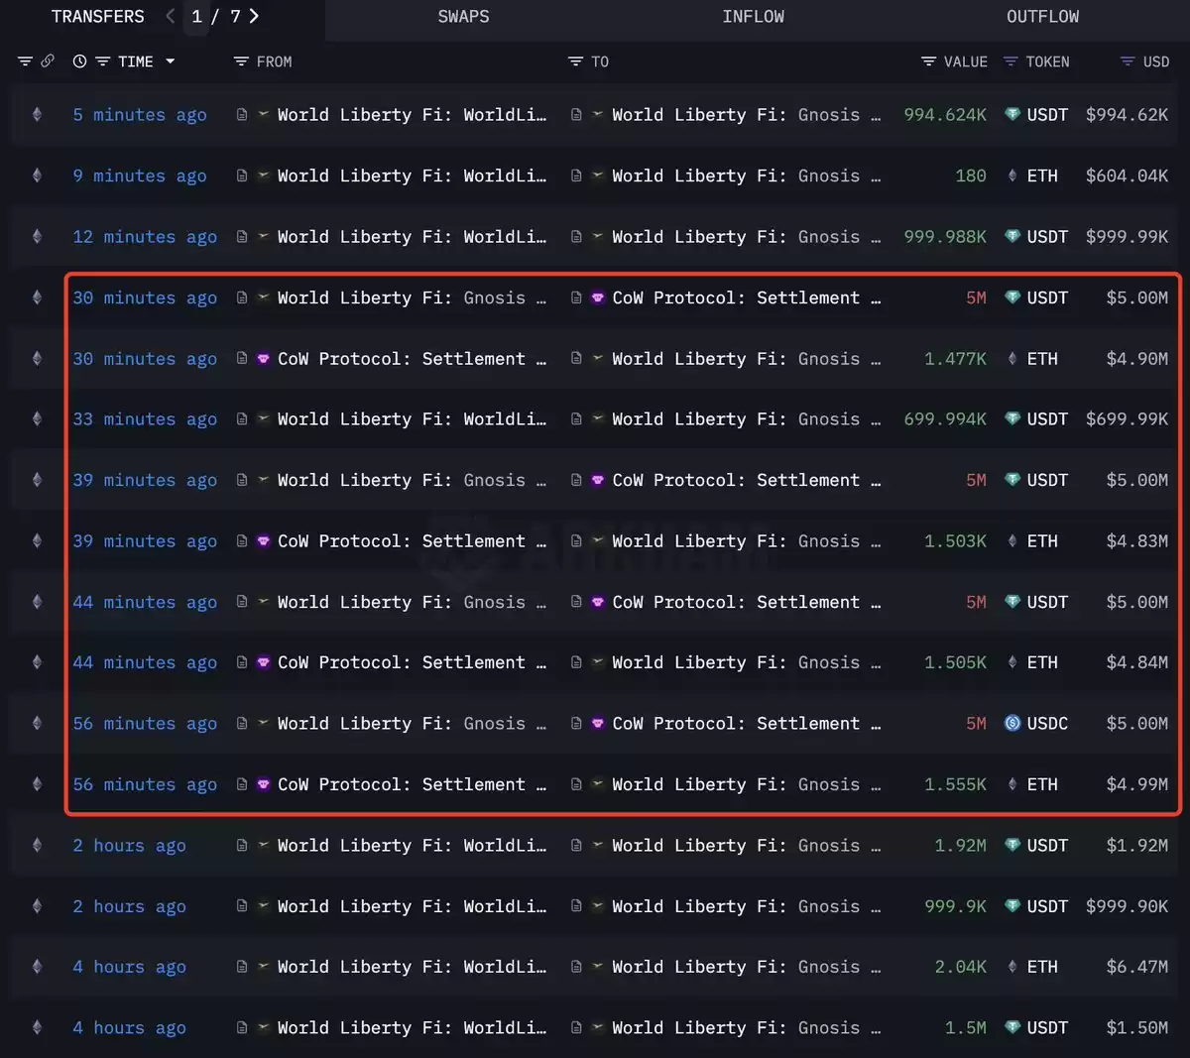Click USDC token label
1190x1058 pixels.
click(x=1047, y=724)
